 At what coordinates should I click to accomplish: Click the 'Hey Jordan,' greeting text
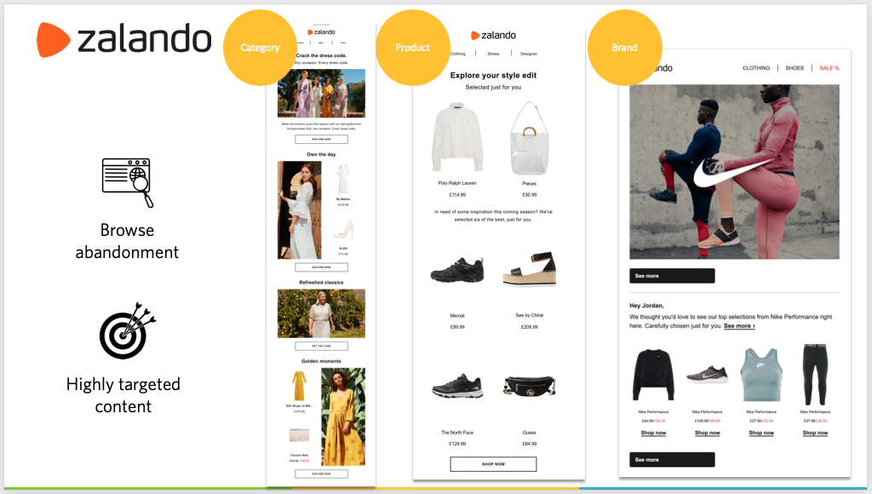point(646,306)
